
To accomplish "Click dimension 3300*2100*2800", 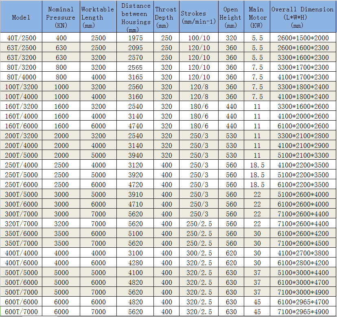I will [303, 136].
